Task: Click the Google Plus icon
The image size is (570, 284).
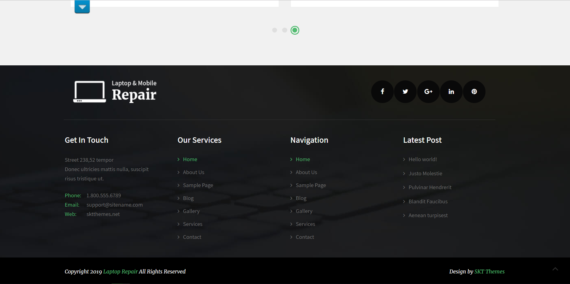Action: coord(428,92)
